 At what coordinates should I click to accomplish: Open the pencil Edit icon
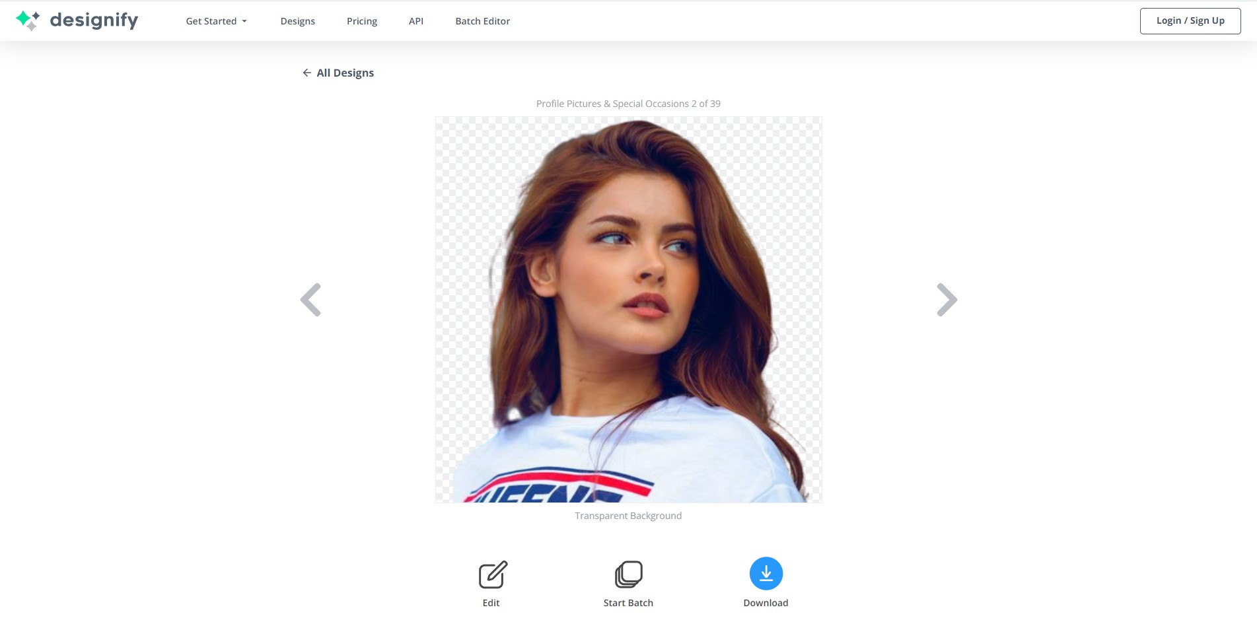pos(493,574)
